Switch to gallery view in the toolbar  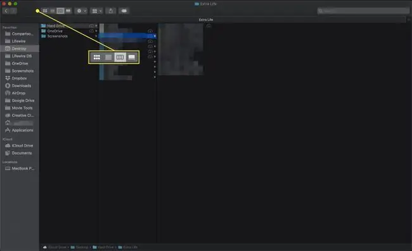[x=68, y=11]
